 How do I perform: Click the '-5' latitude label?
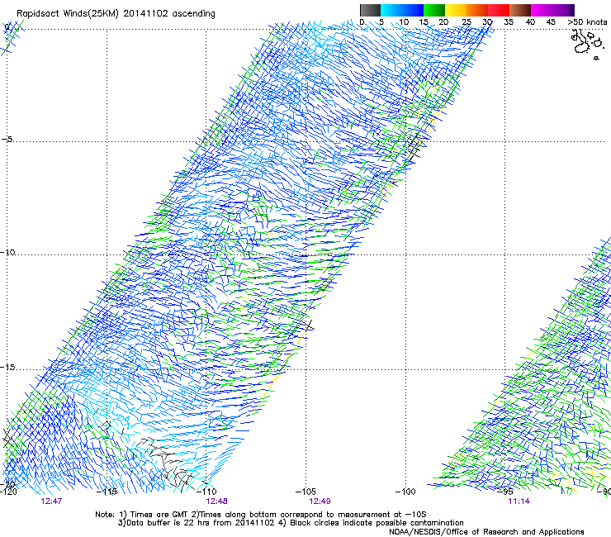click(7, 139)
